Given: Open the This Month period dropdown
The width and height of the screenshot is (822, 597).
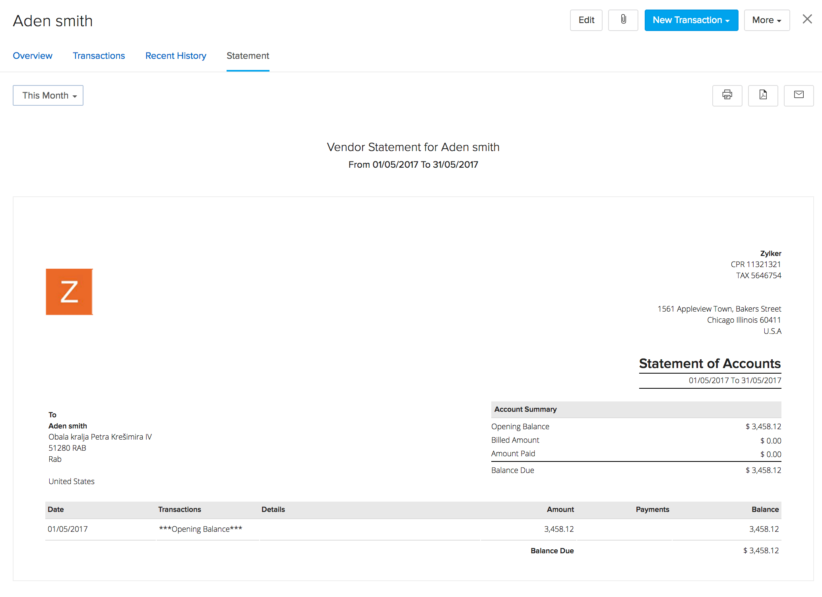Looking at the screenshot, I should tap(48, 95).
